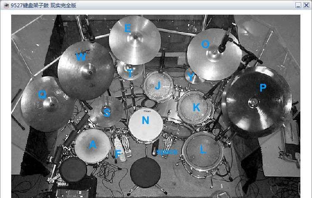Viewport: 312px width, 198px height.
Task: Hit the white snare drum labeled N
Action: click(145, 125)
